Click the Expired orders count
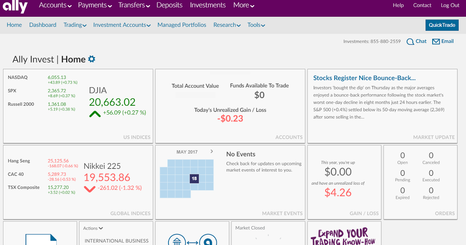This screenshot has width=466, height=245. click(x=403, y=191)
